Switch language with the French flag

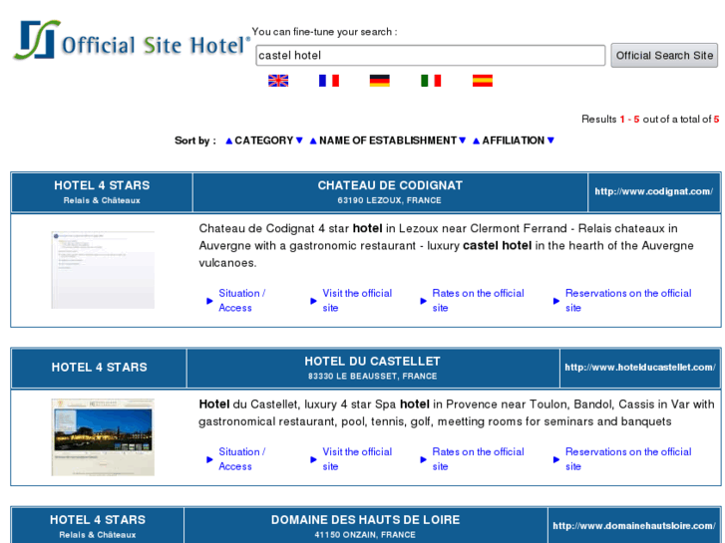click(329, 81)
